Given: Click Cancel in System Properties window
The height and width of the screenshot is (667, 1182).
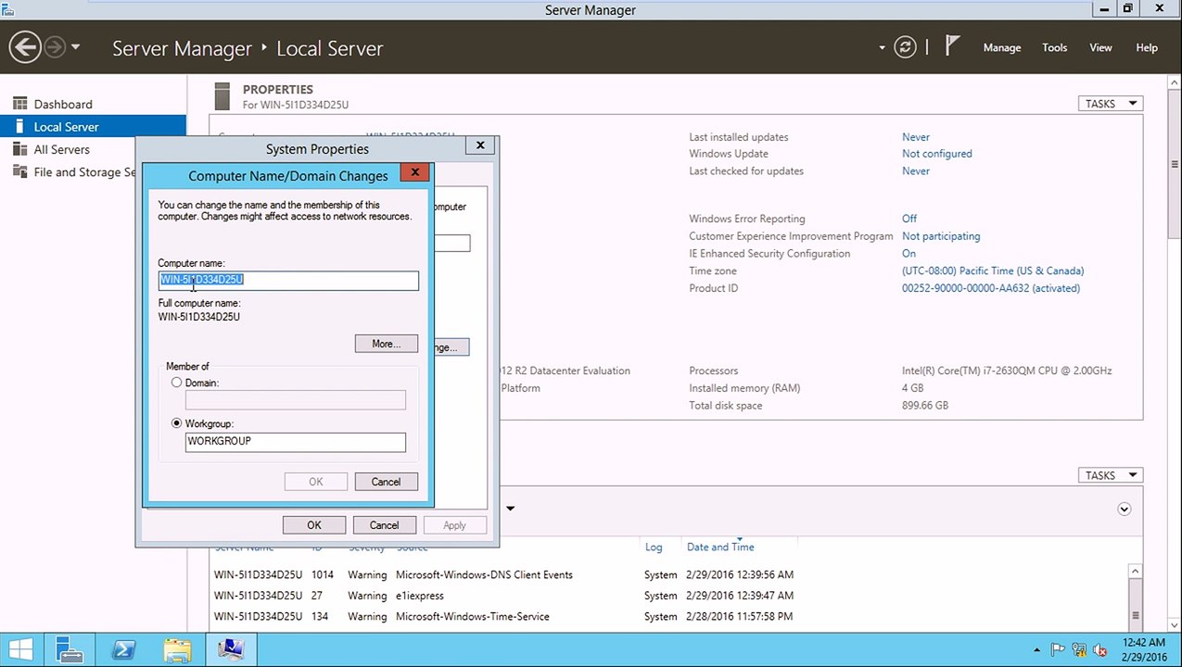Looking at the screenshot, I should 384,525.
